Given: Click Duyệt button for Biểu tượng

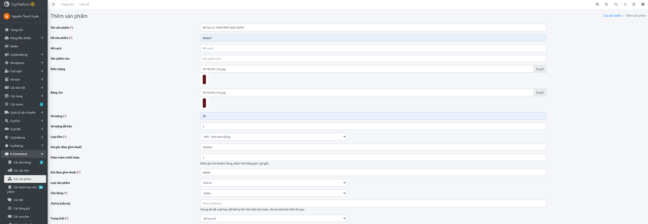Looking at the screenshot, I should click(540, 69).
